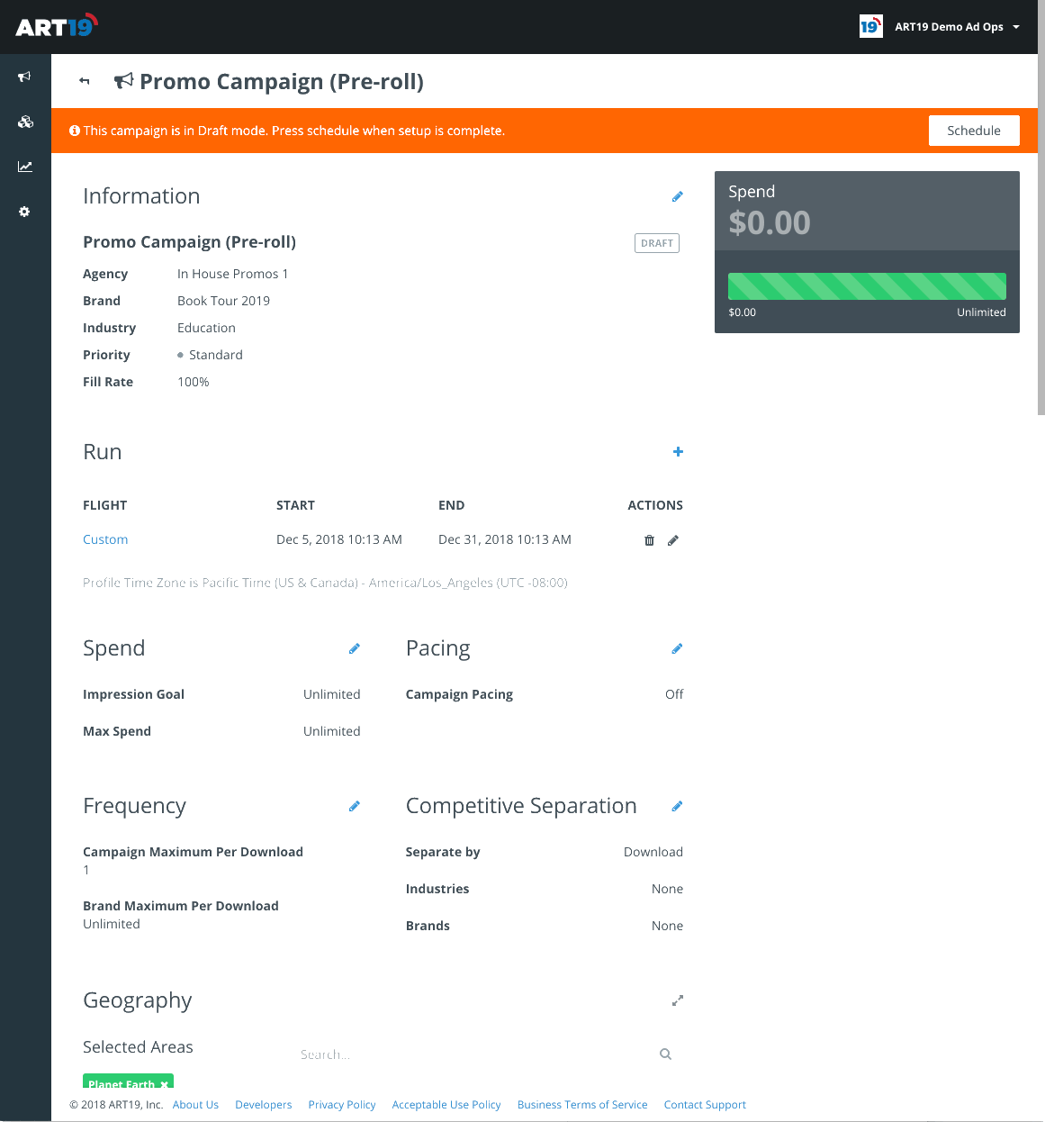Open the inventory cubes sidebar icon
The image size is (1045, 1122).
tap(25, 122)
